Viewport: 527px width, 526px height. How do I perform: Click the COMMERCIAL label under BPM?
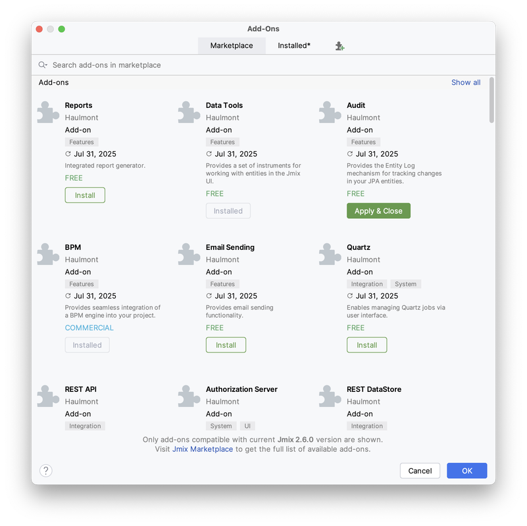(x=89, y=328)
